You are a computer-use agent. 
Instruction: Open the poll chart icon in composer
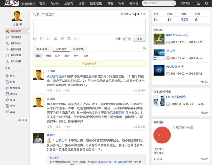coord(76,39)
